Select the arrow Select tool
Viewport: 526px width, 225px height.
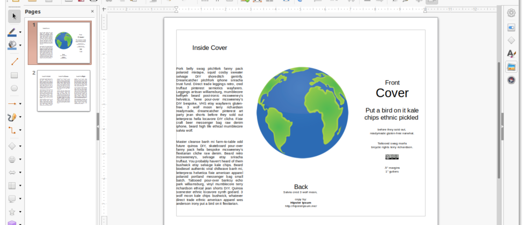point(14,17)
